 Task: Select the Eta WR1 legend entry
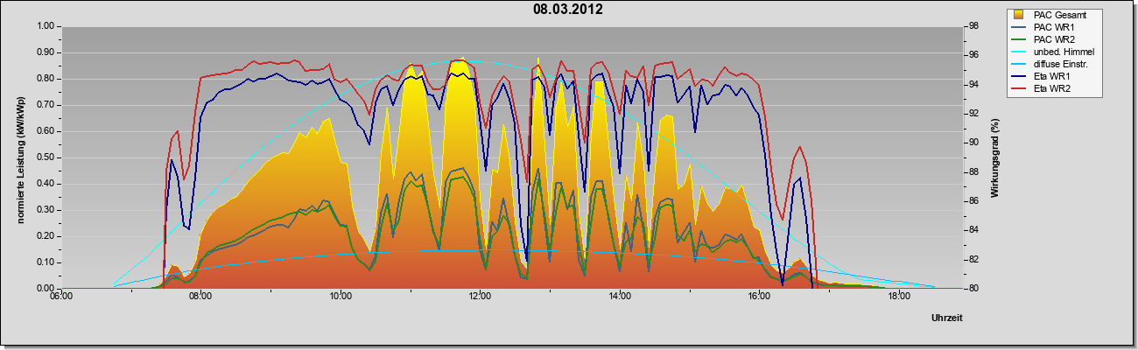pos(1052,76)
